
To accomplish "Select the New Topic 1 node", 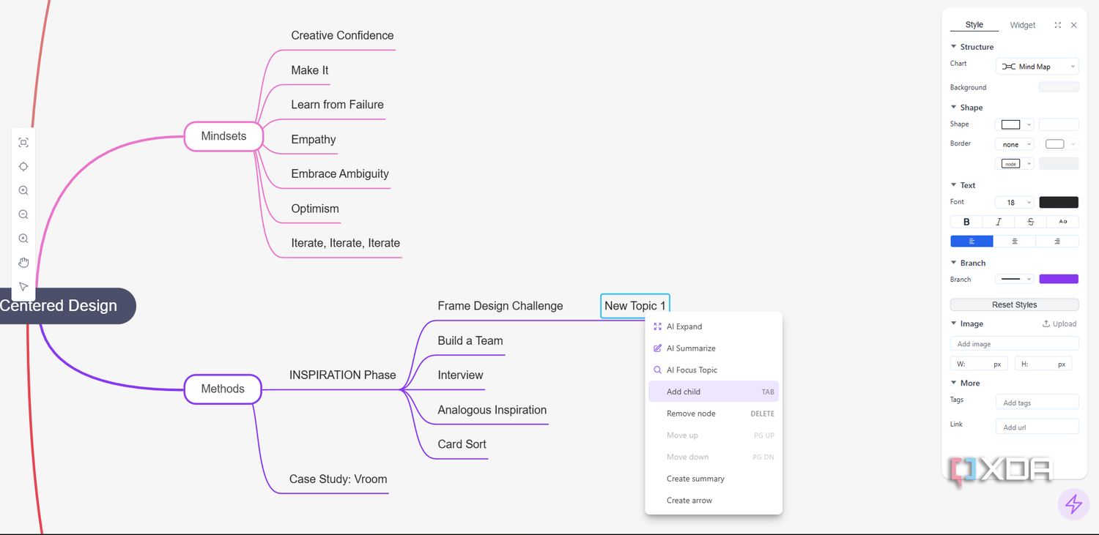I will pyautogui.click(x=635, y=306).
